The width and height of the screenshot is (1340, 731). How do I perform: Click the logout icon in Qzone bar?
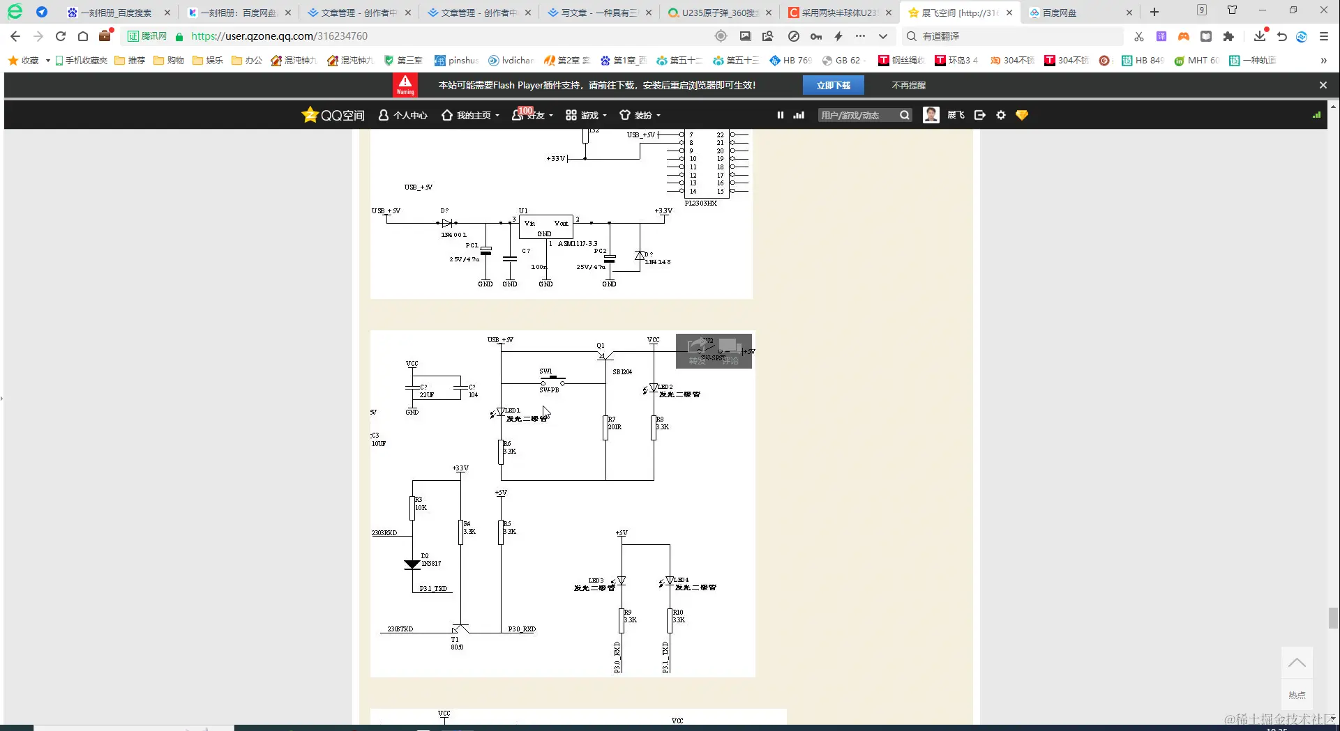click(x=980, y=115)
